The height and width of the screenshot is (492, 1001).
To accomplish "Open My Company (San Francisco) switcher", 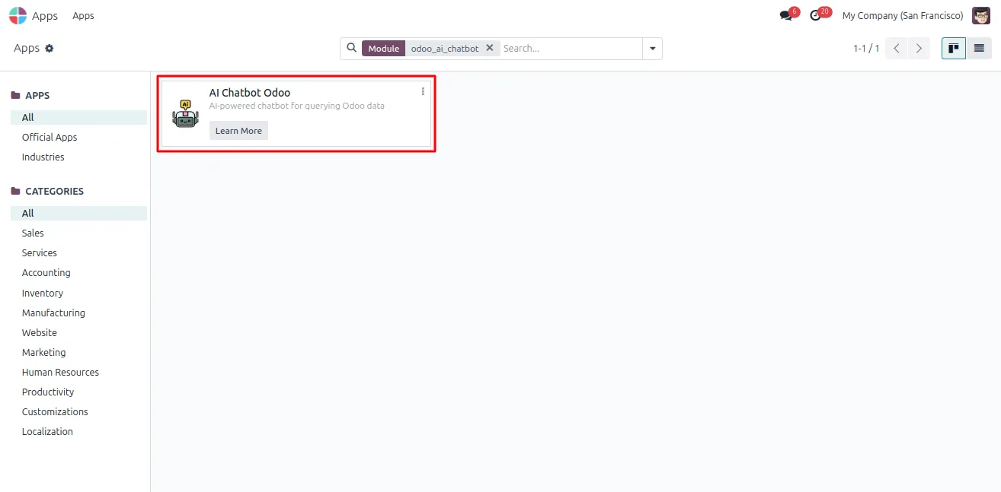I will click(x=903, y=16).
